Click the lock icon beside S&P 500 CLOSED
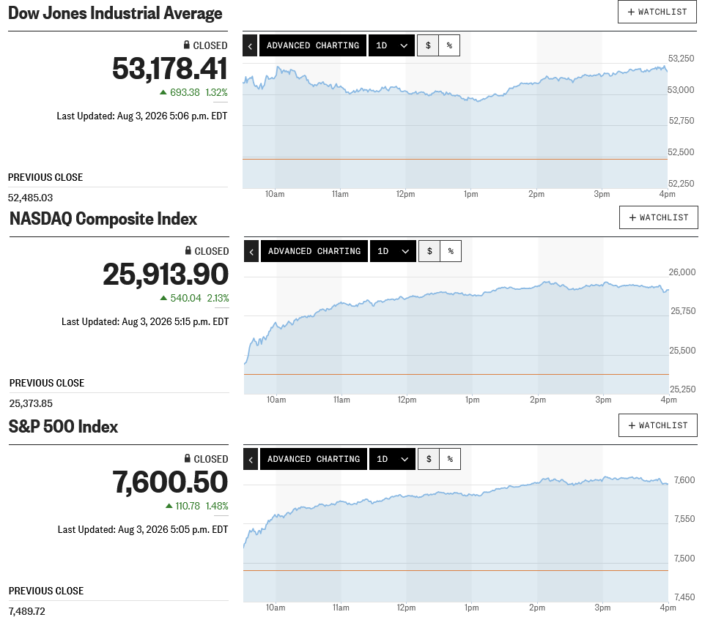 (187, 458)
